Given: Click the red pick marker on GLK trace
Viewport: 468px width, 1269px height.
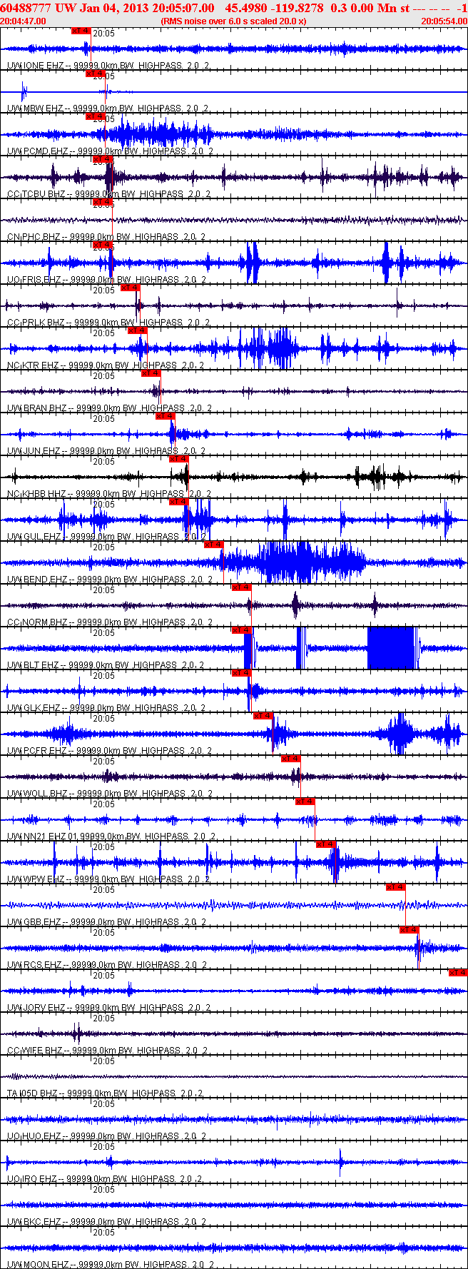Looking at the screenshot, I should click(x=242, y=673).
